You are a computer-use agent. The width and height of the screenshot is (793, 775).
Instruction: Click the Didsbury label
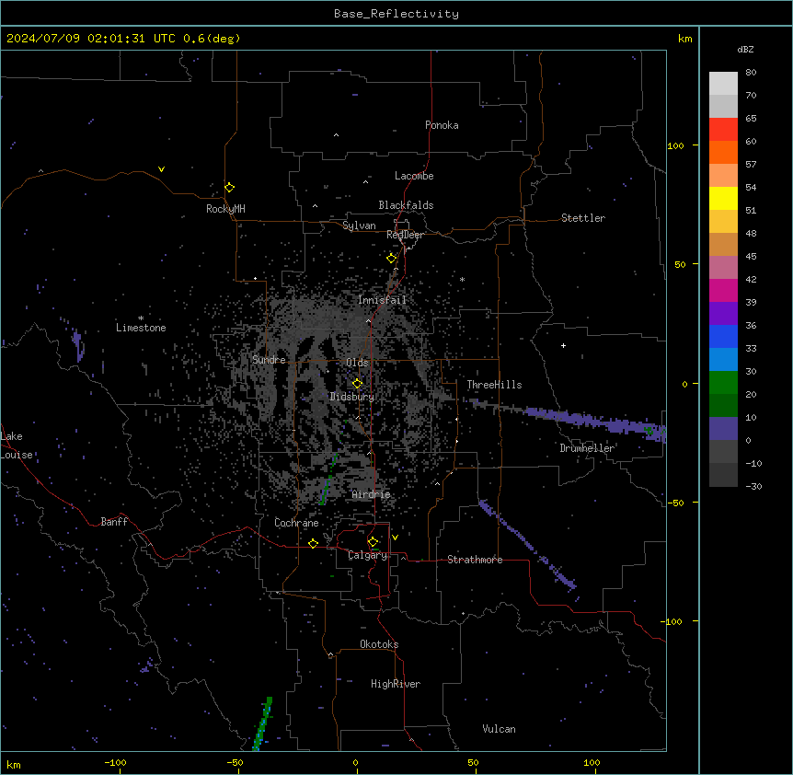pyautogui.click(x=352, y=397)
